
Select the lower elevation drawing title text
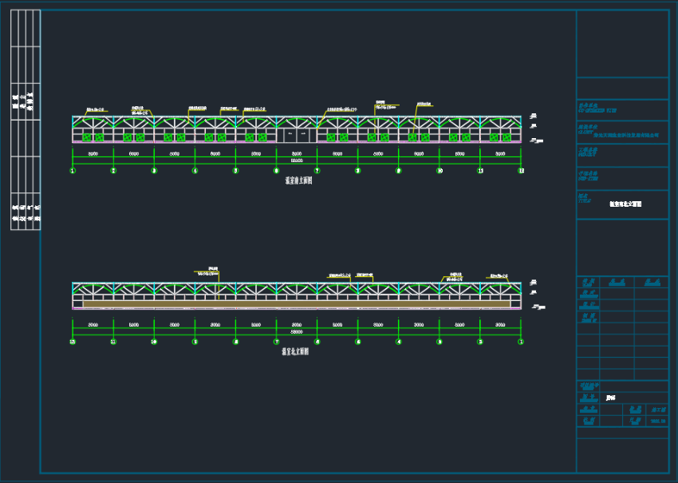[297, 351]
